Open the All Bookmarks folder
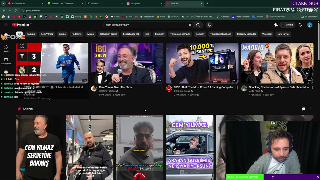The width and height of the screenshot is (320, 180). click(x=309, y=17)
